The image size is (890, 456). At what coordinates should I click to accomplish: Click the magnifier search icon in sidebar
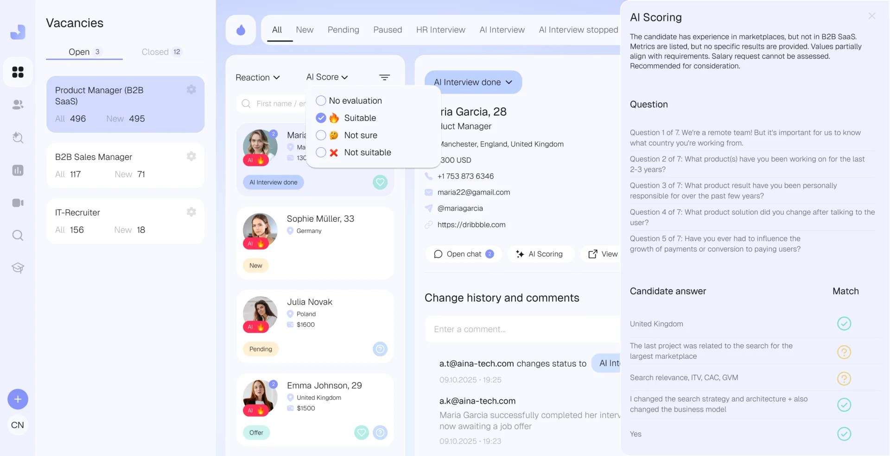click(x=18, y=235)
